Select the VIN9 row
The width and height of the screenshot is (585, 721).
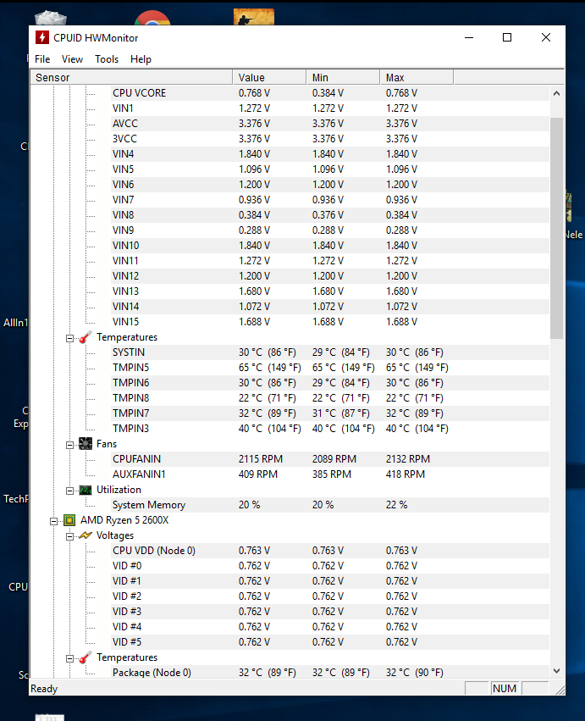(330, 230)
